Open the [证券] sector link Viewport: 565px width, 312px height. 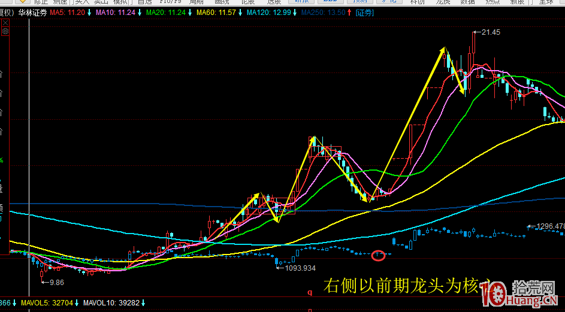click(x=365, y=13)
